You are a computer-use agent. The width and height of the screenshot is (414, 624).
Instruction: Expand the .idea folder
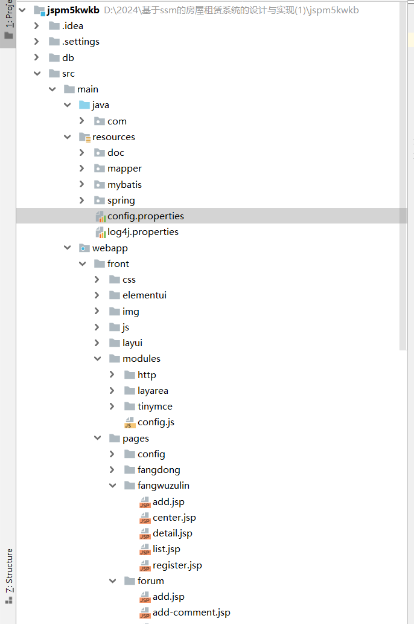37,25
